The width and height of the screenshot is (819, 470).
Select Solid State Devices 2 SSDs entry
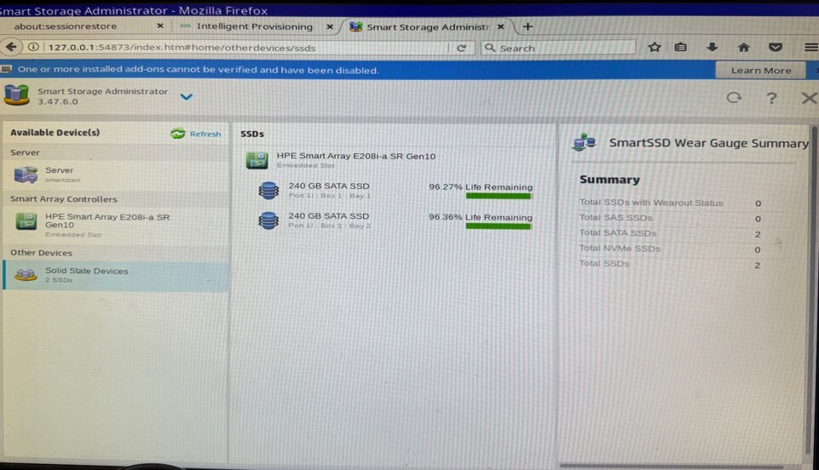tap(115, 274)
